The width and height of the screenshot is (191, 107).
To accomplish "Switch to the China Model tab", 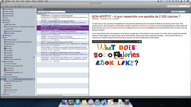I will (61, 9).
